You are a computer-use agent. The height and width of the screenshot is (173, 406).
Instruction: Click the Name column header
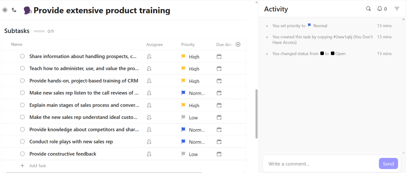pyautogui.click(x=17, y=44)
